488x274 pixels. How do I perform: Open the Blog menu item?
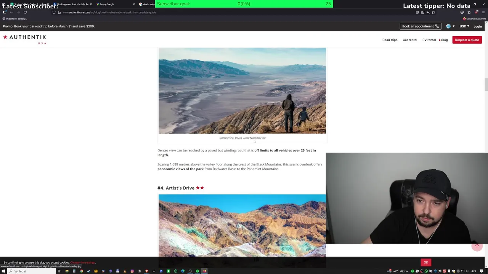point(444,40)
